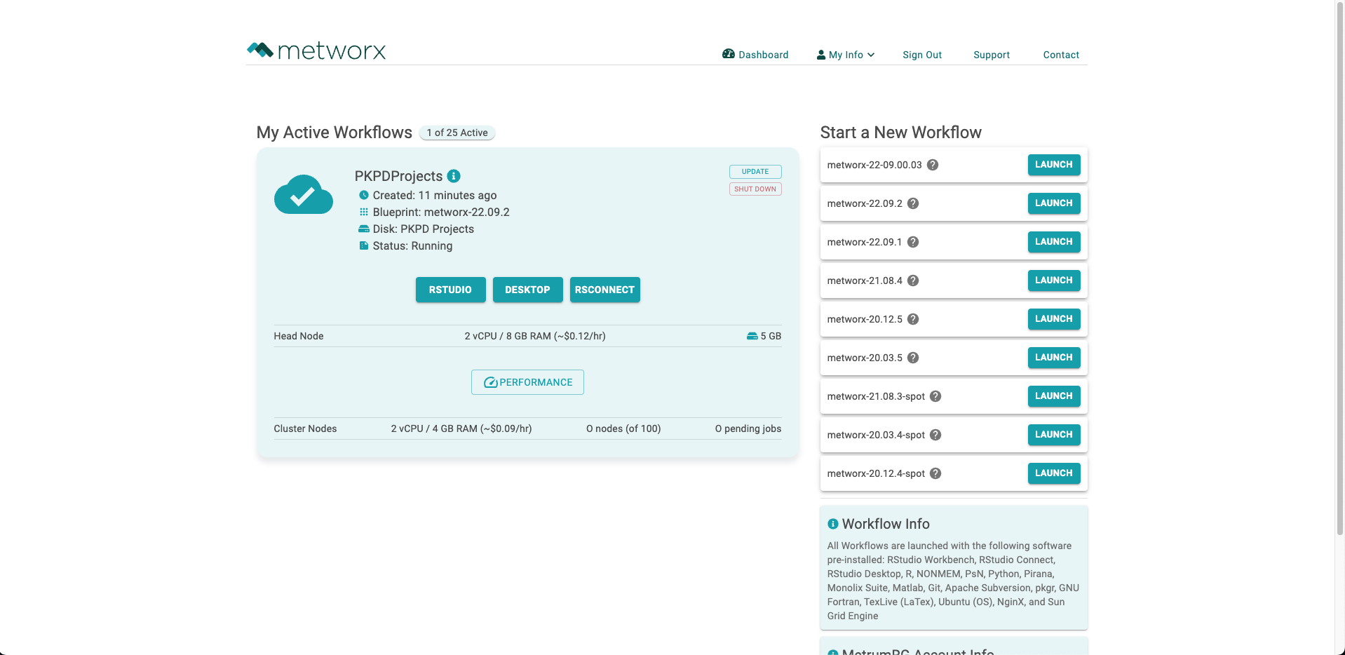Click the 0 nodes (of 100) text

click(x=623, y=428)
